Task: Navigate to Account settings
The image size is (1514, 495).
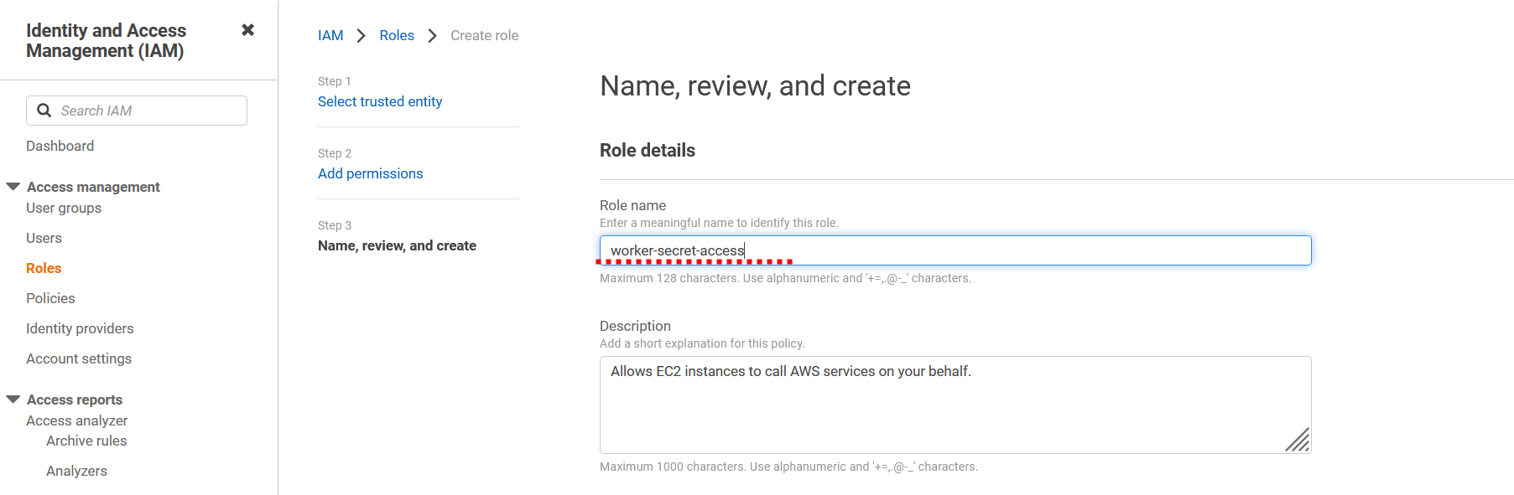Action: [x=79, y=358]
